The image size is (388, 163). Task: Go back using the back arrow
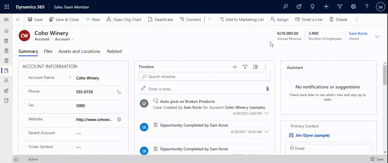[18, 20]
